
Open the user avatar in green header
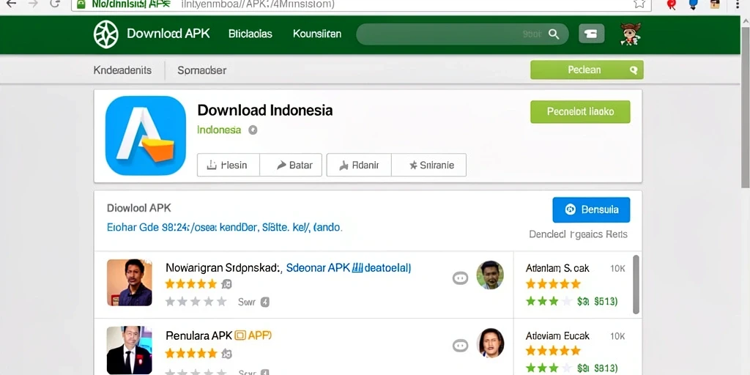click(630, 34)
